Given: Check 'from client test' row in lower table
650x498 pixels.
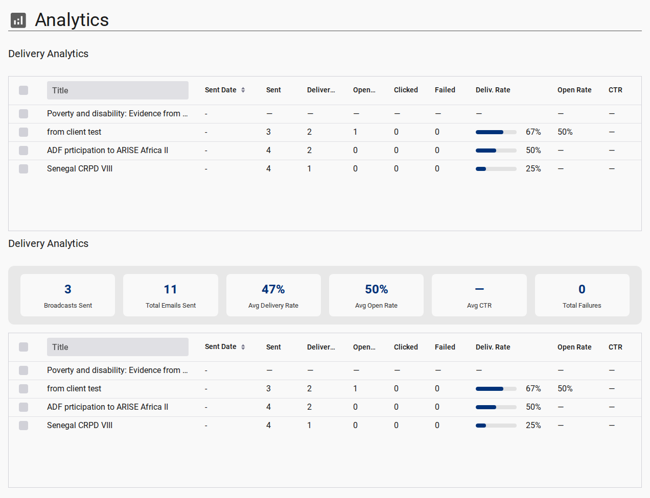Looking at the screenshot, I should click(x=24, y=389).
